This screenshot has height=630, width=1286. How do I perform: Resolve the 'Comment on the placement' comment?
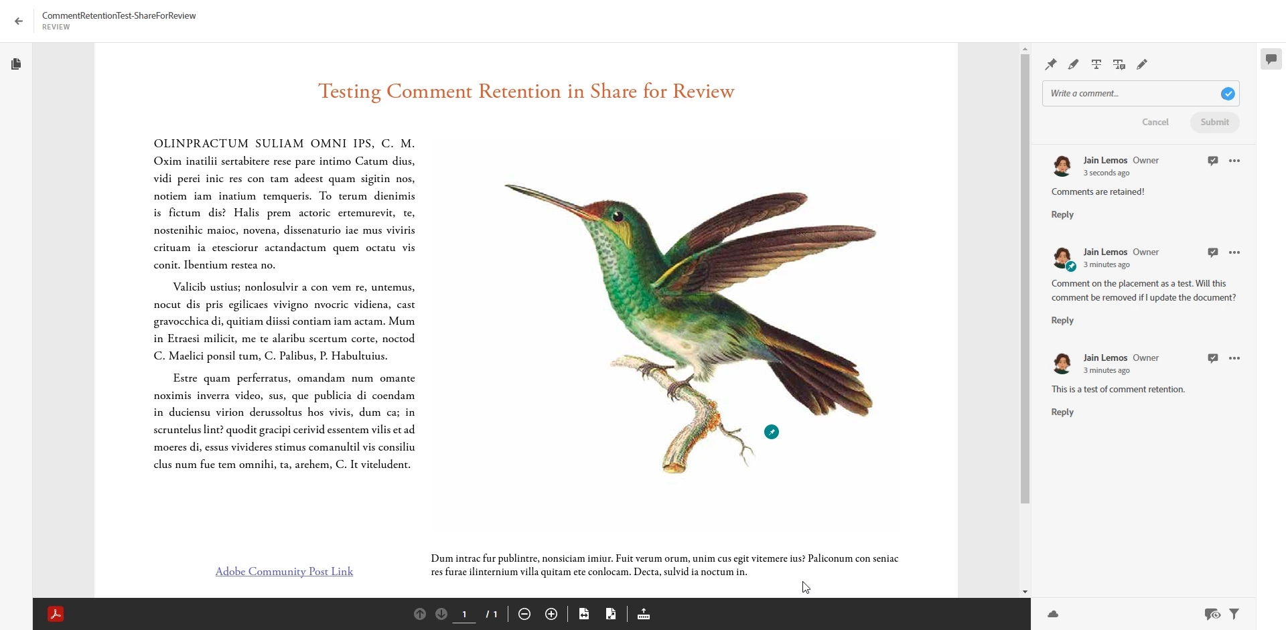pyautogui.click(x=1213, y=252)
